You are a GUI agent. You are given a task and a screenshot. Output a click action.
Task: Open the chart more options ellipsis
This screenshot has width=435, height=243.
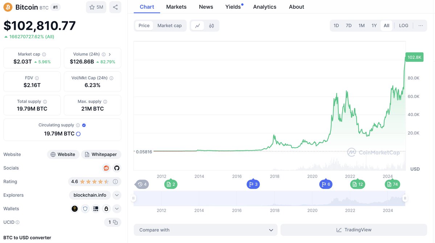(420, 26)
